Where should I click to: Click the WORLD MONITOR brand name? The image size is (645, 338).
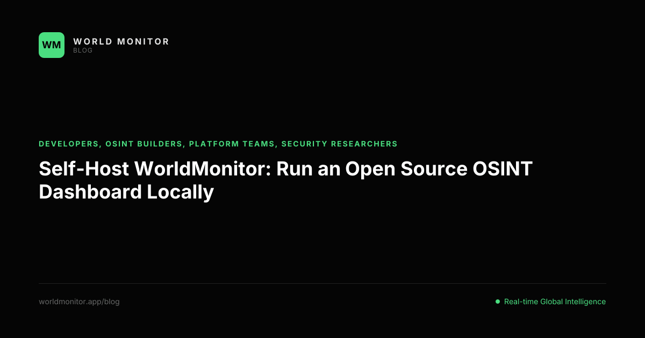121,41
